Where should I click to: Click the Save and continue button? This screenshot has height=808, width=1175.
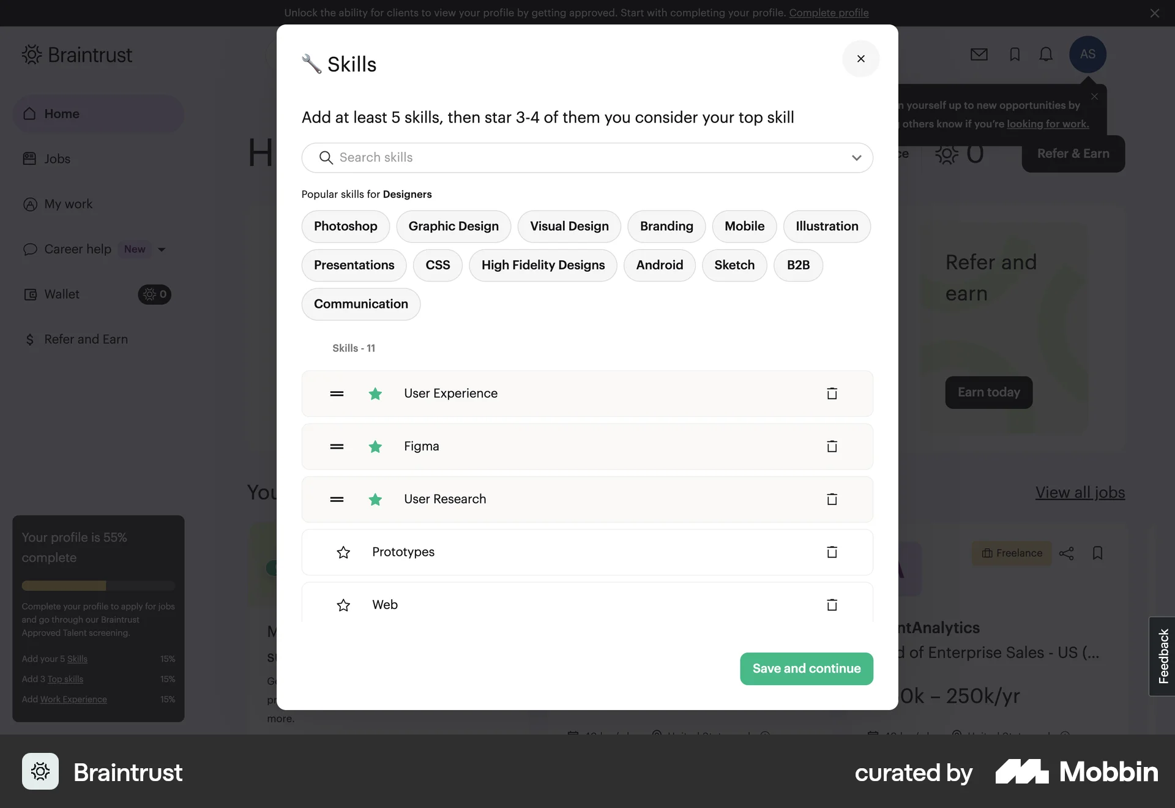pos(806,668)
